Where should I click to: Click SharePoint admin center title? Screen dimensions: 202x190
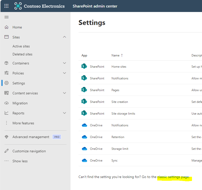pyautogui.click(x=95, y=6)
